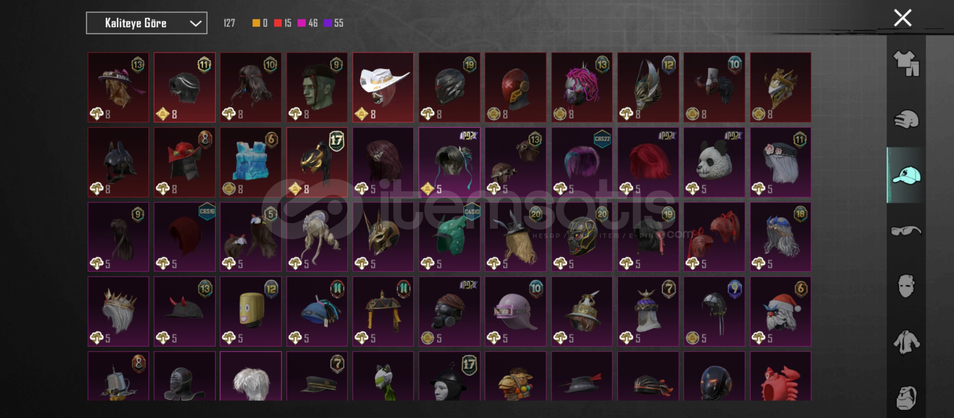
Task: Expand the Kaliteye Göre sort dropdown
Action: 147,23
